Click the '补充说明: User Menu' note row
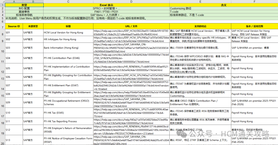278x145 pixels. pos(142,18)
